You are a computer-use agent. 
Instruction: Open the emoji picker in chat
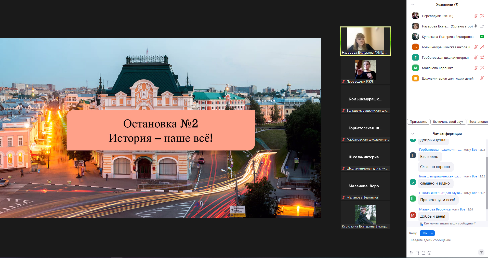(429, 253)
